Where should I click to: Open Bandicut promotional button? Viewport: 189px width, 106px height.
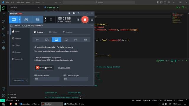(x=20, y=80)
